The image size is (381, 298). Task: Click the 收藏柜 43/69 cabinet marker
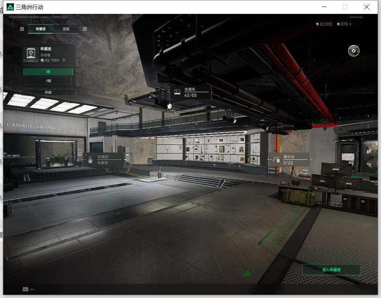[191, 92]
